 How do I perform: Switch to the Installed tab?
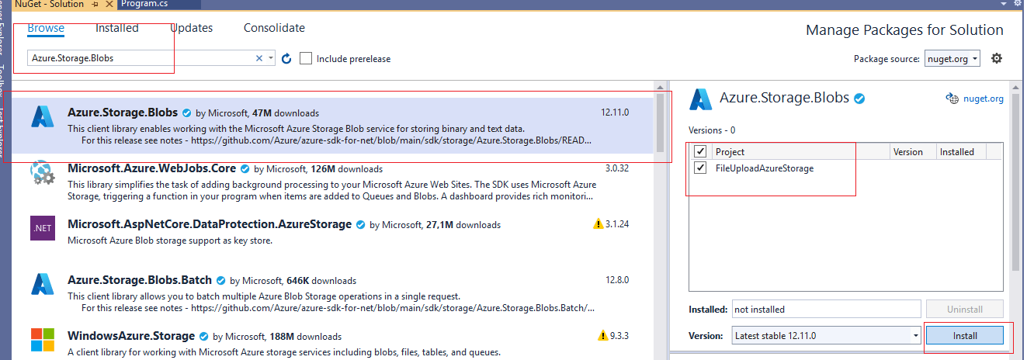pyautogui.click(x=117, y=28)
